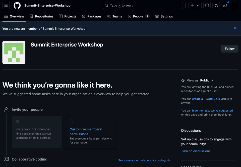Click the plus create-new icon
241x167 pixels.
point(192,5)
